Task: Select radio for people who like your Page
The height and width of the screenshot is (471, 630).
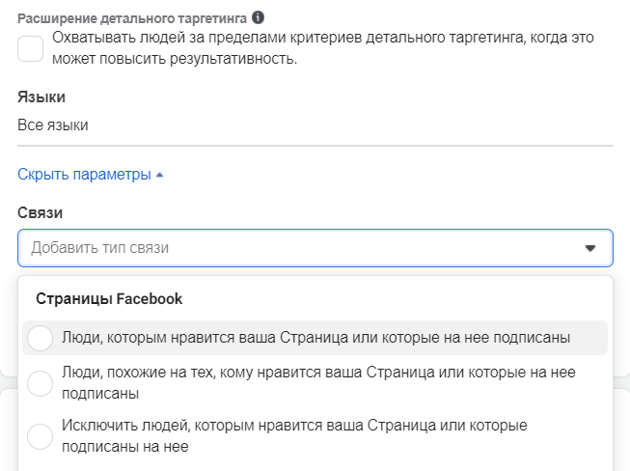Action: [41, 338]
